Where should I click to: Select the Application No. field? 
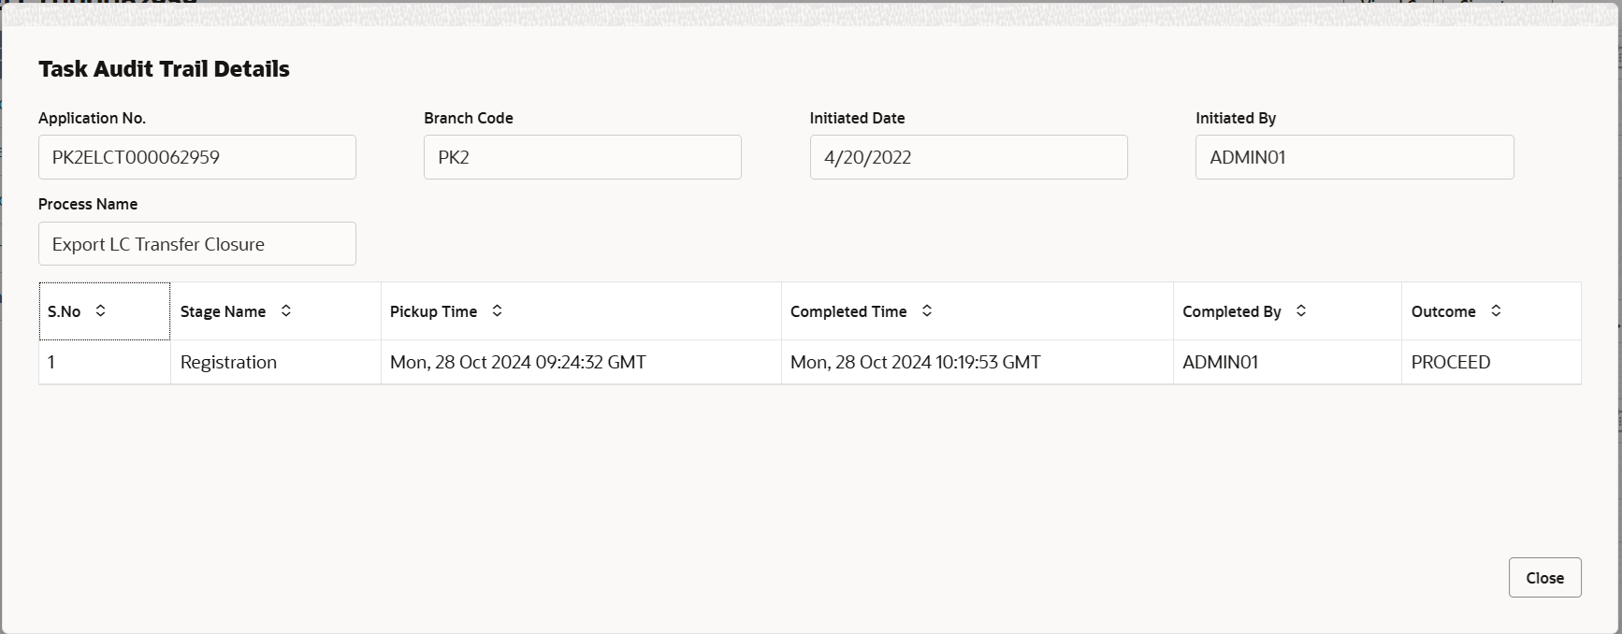pos(197,157)
